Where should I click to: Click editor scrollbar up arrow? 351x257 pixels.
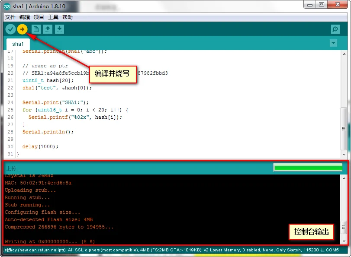(x=344, y=54)
